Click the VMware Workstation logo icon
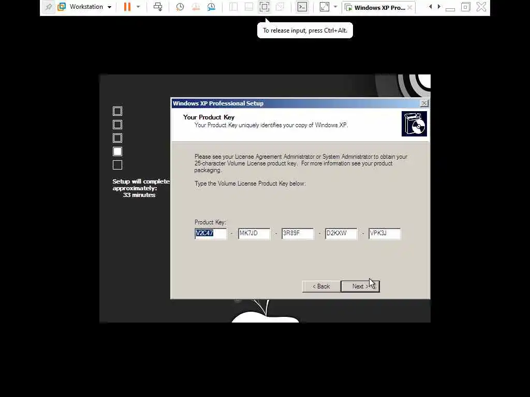This screenshot has width=530, height=397. 62,7
